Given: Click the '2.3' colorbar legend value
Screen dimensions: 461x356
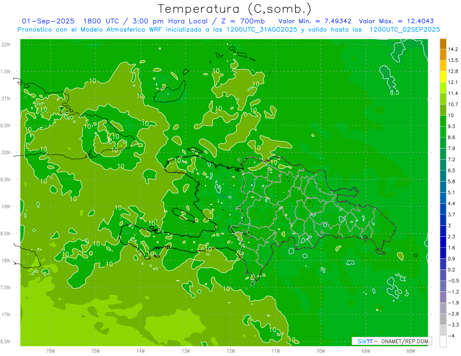Looking at the screenshot, I should pos(451,237).
